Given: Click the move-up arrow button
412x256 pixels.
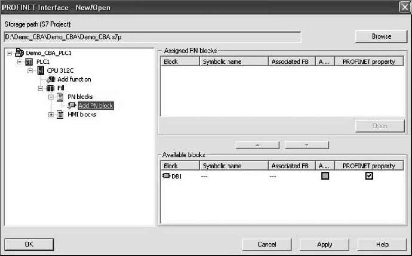Looking at the screenshot, I should tap(257, 145).
